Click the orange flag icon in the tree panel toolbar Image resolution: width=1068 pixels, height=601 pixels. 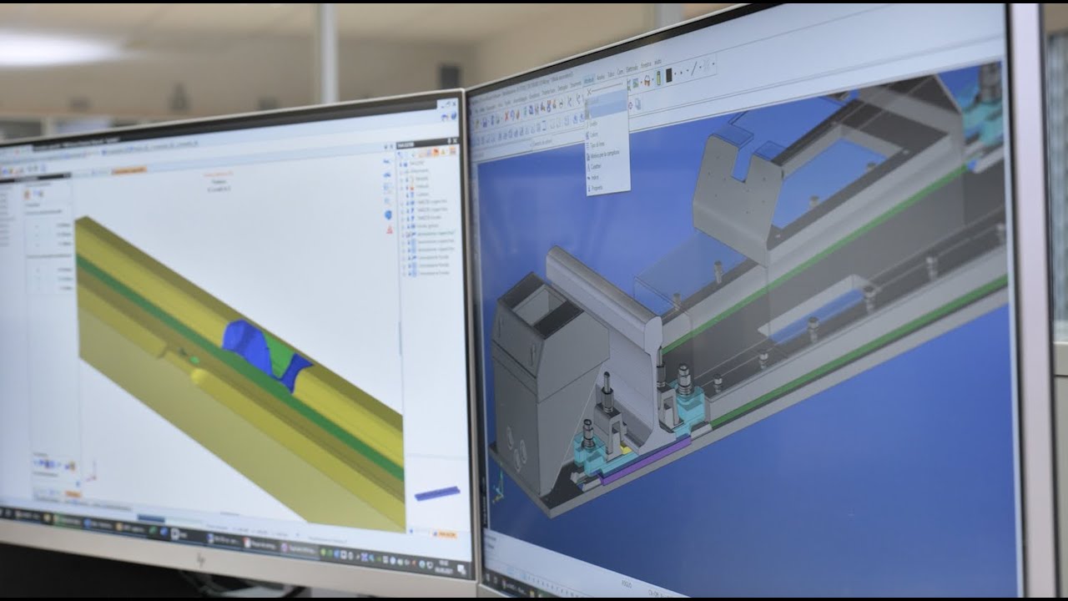pyautogui.click(x=436, y=153)
